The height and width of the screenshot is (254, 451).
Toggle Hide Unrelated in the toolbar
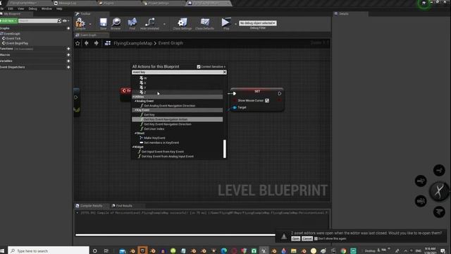coord(149,23)
